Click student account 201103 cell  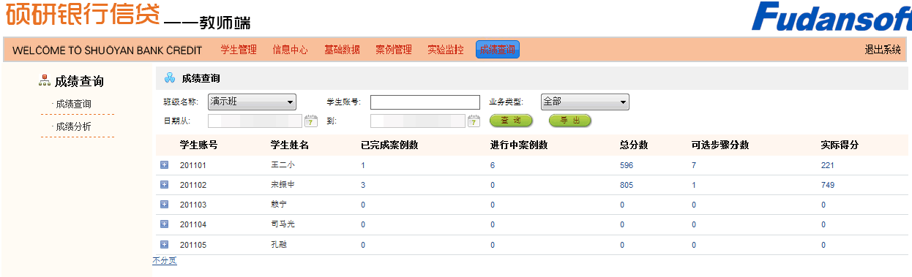193,205
